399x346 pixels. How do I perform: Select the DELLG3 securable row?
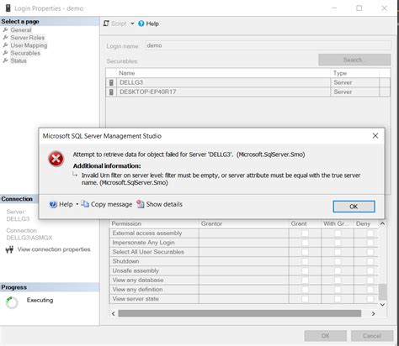pyautogui.click(x=247, y=82)
